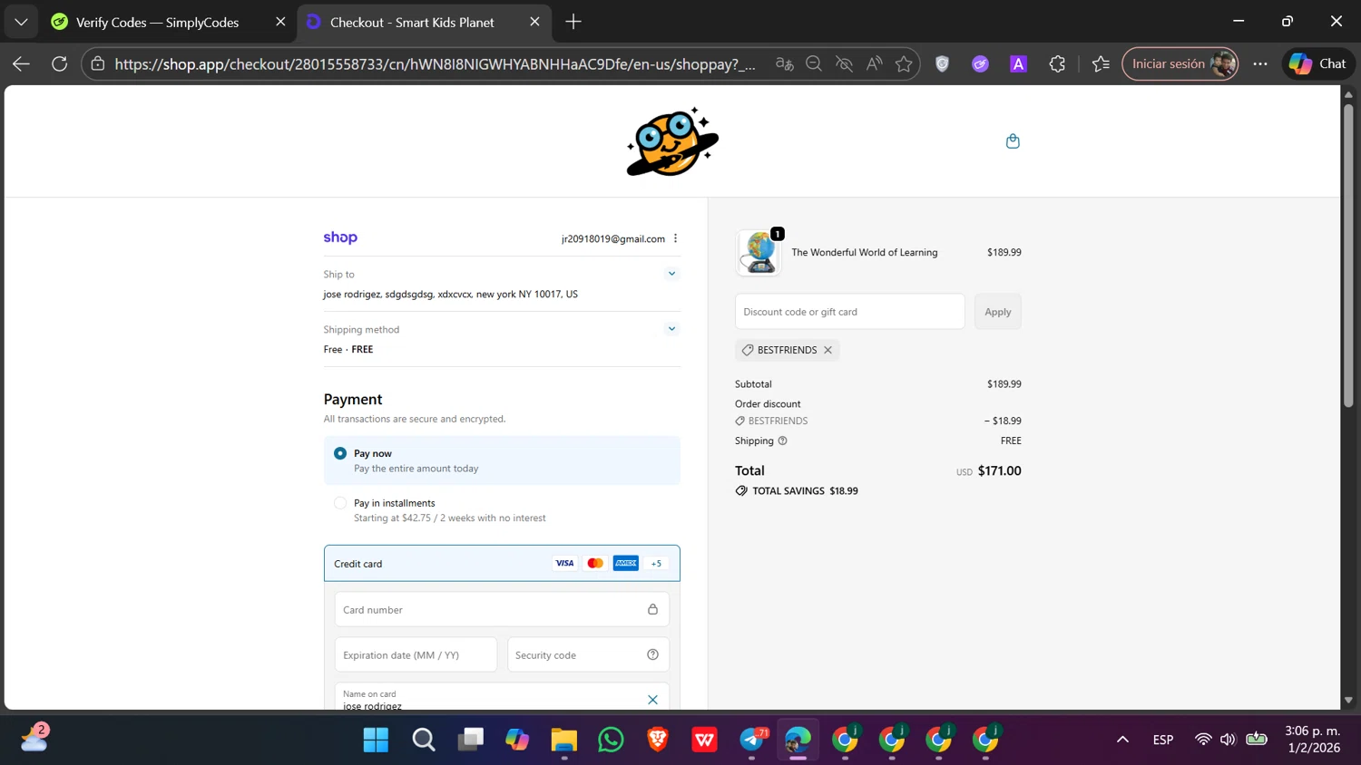Screen dimensions: 1361x765
Task: Click the Apply discount button
Action: (998, 312)
